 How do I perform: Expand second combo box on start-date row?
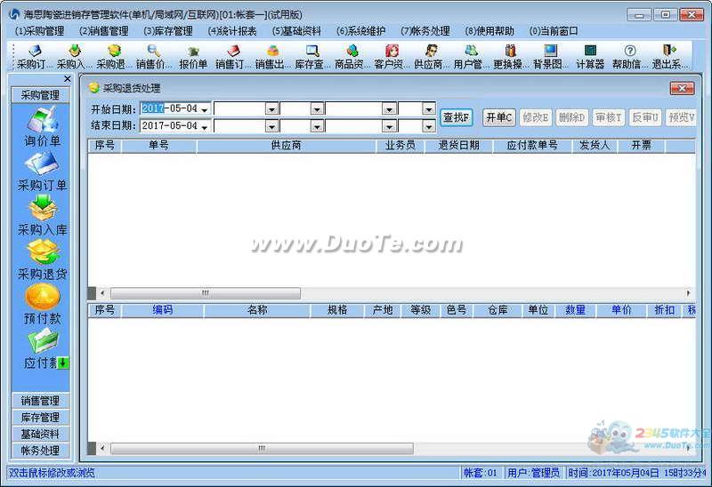tap(317, 109)
